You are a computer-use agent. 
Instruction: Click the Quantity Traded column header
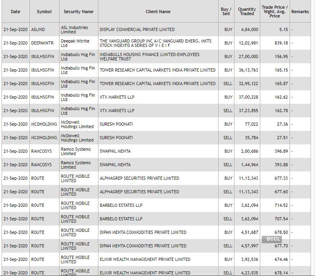click(x=247, y=12)
